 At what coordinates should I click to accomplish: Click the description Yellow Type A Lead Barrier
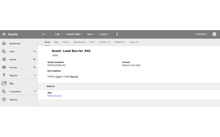tap(63, 76)
